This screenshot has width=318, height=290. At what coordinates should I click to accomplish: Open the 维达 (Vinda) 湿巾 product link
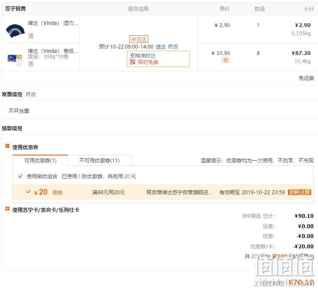(x=53, y=23)
